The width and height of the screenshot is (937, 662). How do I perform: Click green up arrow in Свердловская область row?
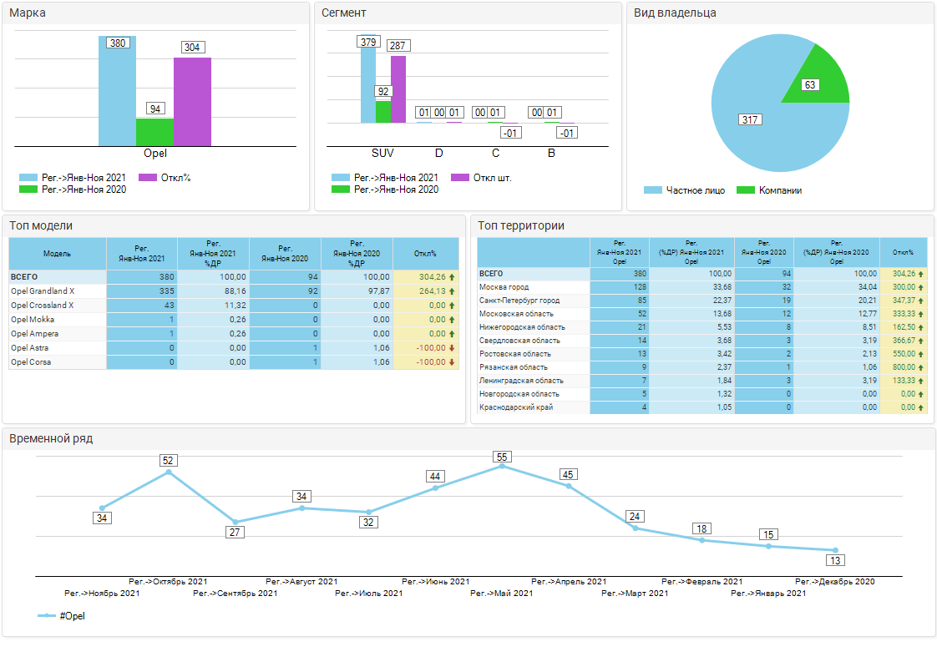[x=921, y=341]
